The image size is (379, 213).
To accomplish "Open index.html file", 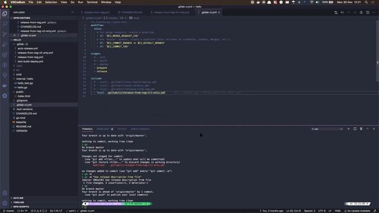I will click(x=24, y=96).
